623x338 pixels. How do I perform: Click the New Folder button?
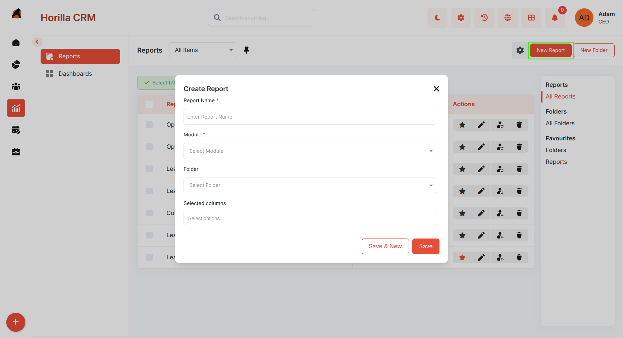[594, 50]
